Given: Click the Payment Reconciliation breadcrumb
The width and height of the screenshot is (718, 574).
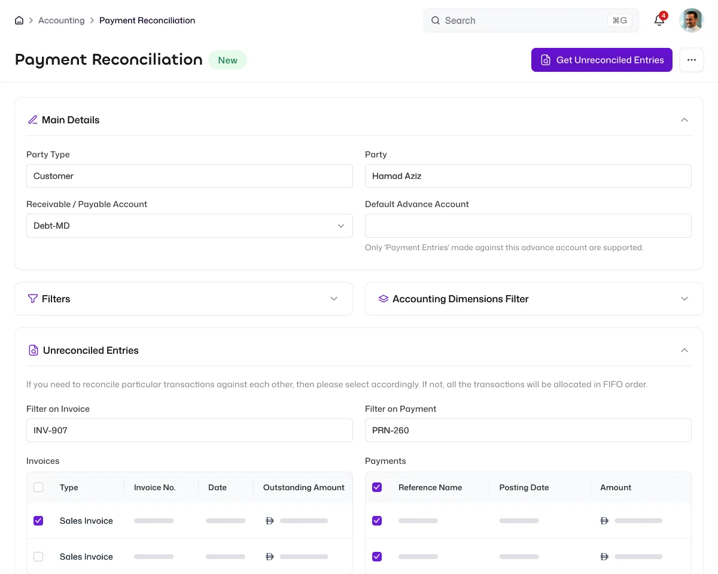Looking at the screenshot, I should (x=147, y=20).
